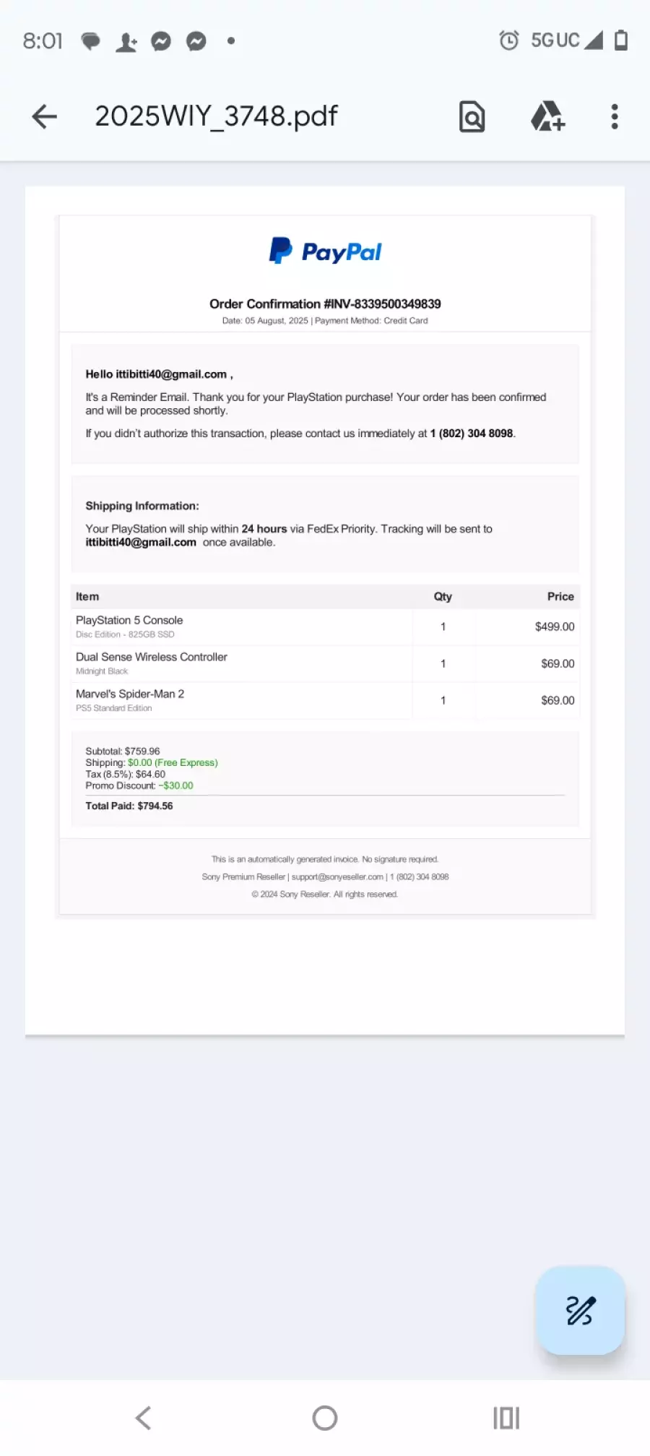Image resolution: width=650 pixels, height=1456 pixels.
Task: Open the three-dot overflow menu
Action: pos(615,116)
